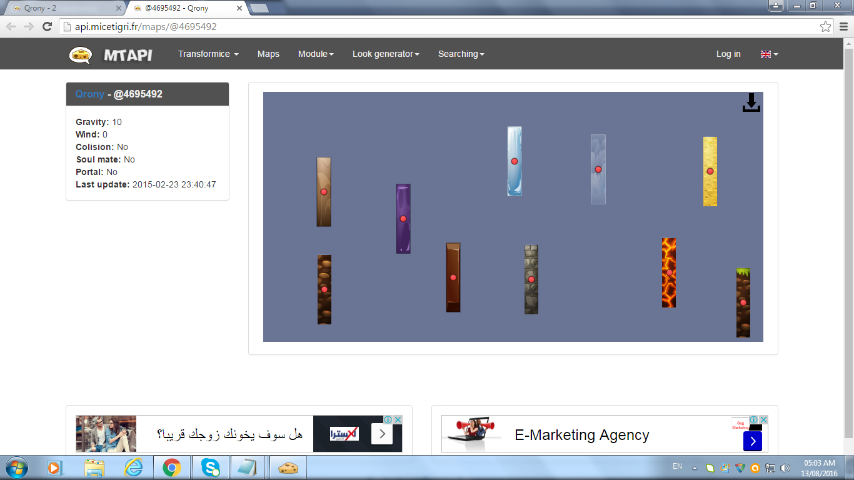Image resolution: width=854 pixels, height=480 pixels.
Task: Click the wood ground plank
Action: click(324, 192)
